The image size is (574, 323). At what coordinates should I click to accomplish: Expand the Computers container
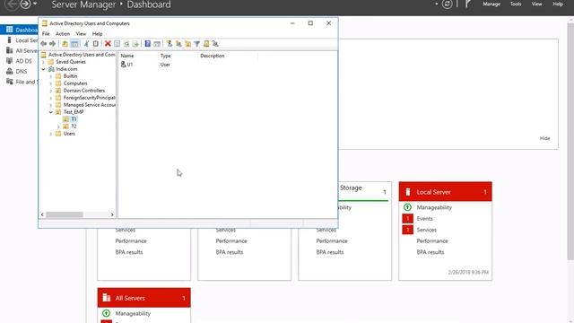pyautogui.click(x=51, y=83)
